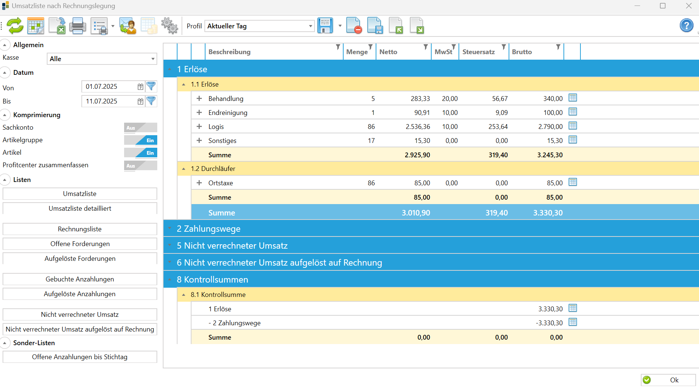This screenshot has width=699, height=389.
Task: Open dropdown arrow next to print list icon
Action: (113, 26)
